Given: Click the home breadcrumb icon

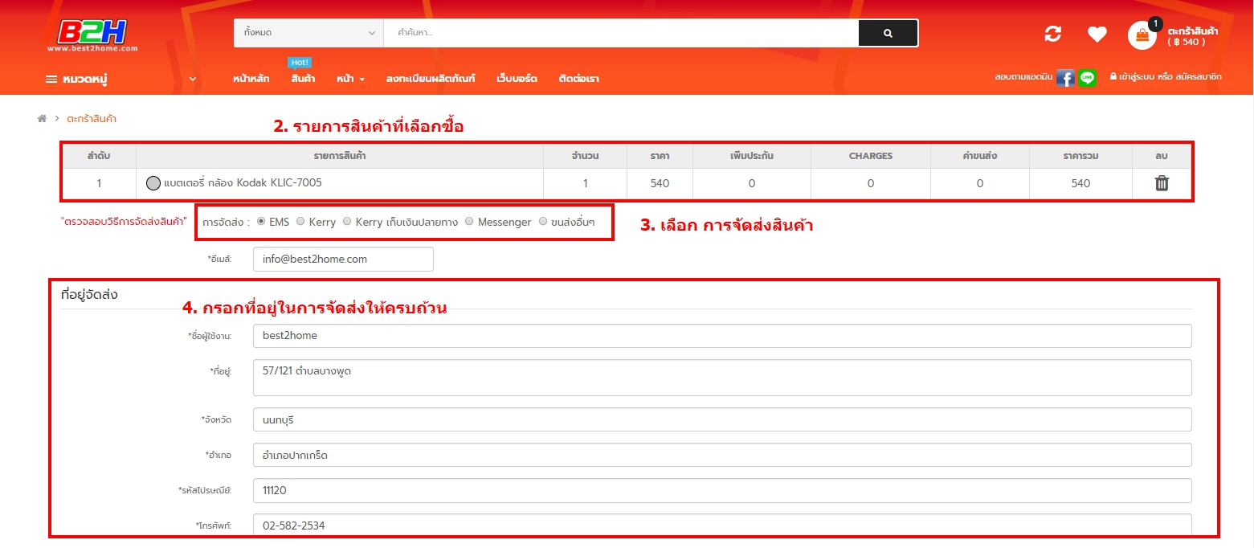Looking at the screenshot, I should click(x=42, y=119).
